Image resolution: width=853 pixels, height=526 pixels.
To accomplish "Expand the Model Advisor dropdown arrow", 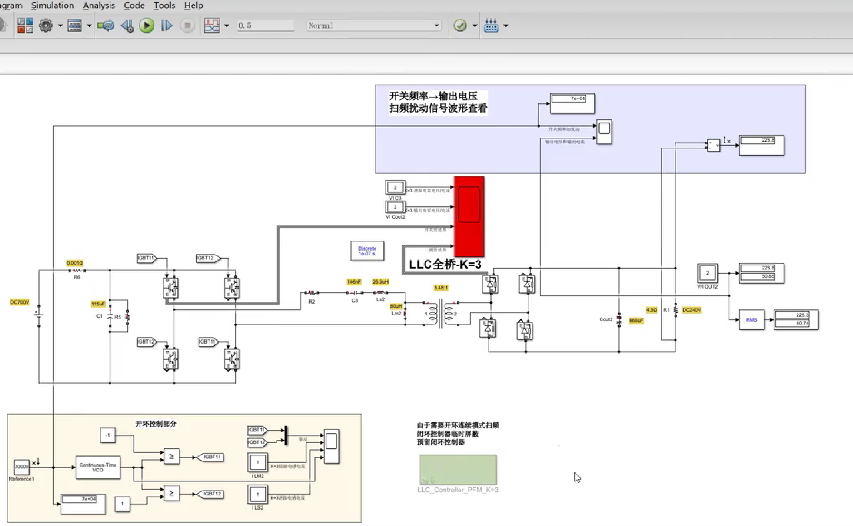I will [x=475, y=25].
